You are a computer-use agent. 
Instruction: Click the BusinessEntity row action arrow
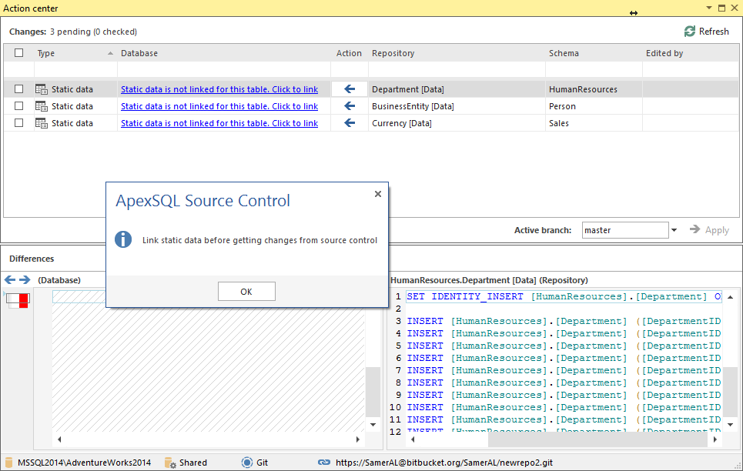pyautogui.click(x=350, y=106)
